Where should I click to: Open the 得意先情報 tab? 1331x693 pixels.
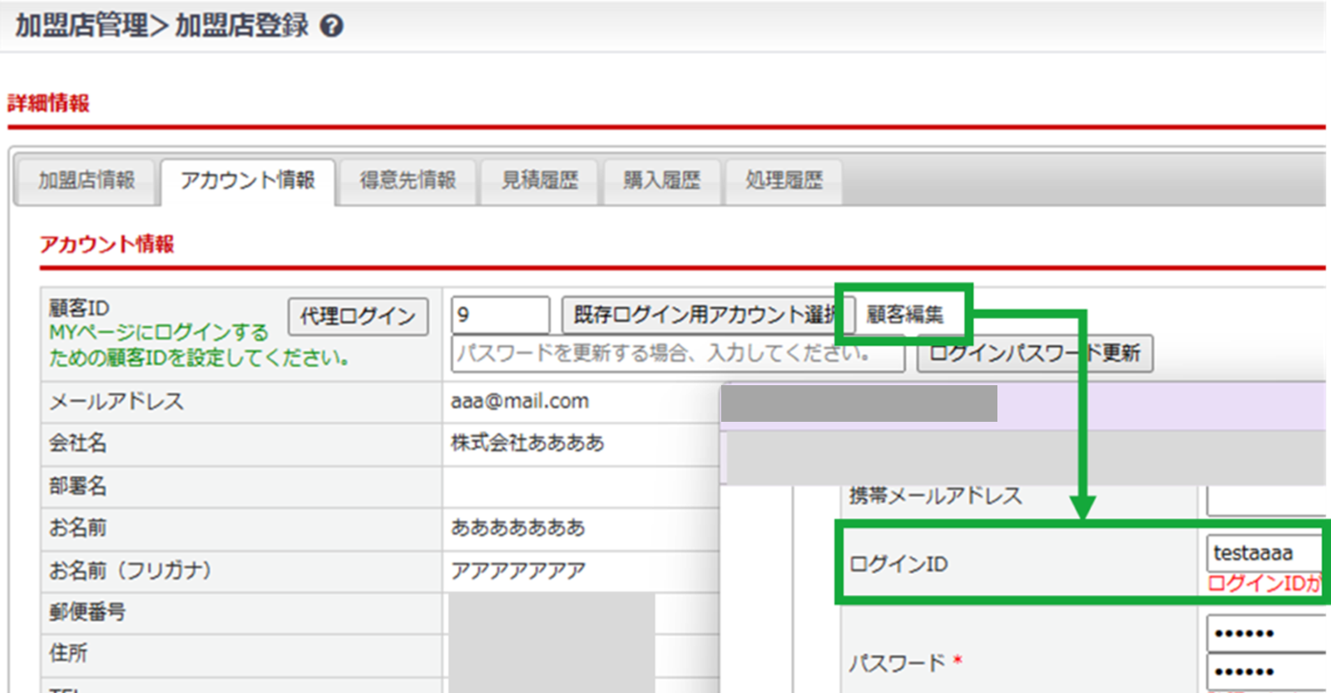click(x=408, y=181)
